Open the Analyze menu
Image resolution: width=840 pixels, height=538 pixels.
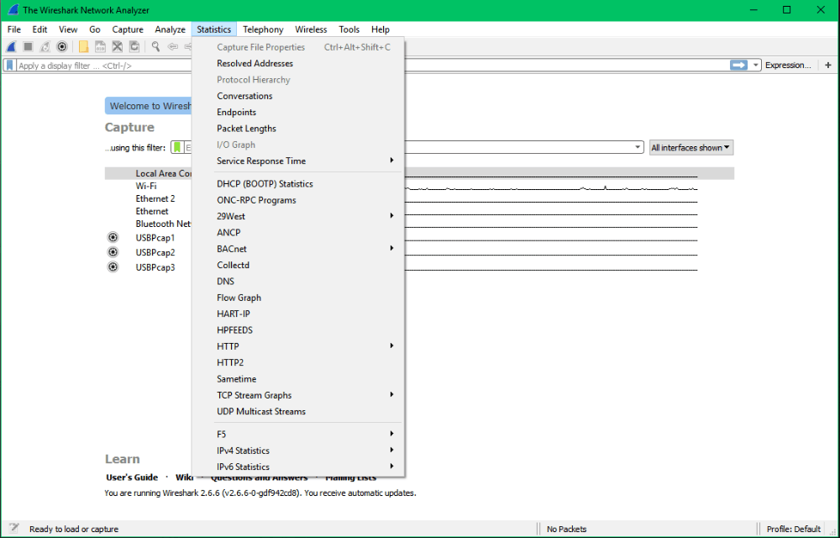point(171,29)
